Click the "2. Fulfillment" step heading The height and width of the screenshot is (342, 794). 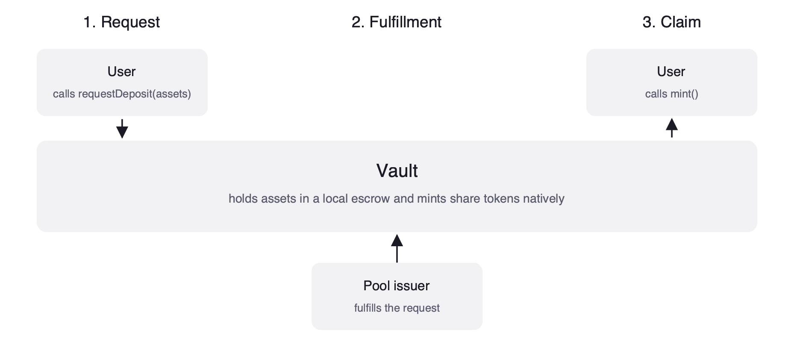click(396, 22)
